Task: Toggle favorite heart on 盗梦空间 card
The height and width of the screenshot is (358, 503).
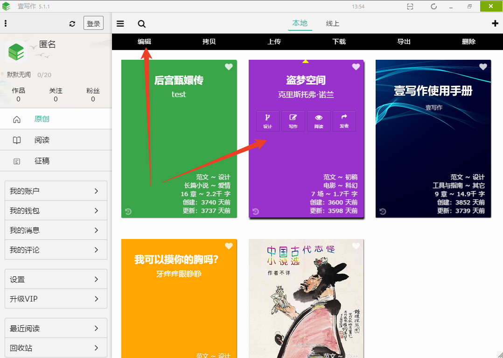Action: (356, 67)
